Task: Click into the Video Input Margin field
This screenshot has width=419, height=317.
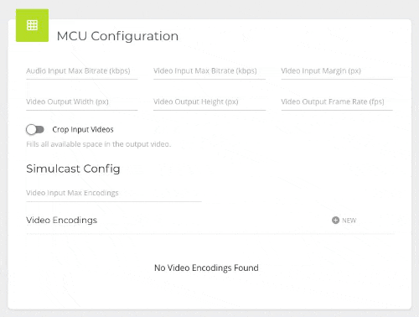Action: pos(337,71)
